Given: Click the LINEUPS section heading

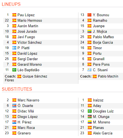Looking at the screenshot, I should click(x=11, y=4).
